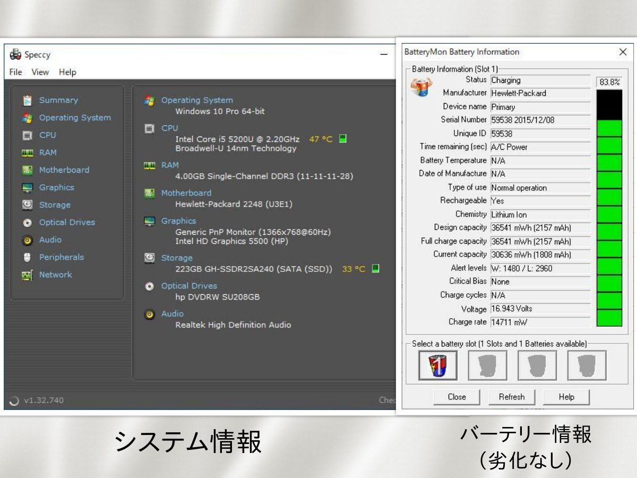
Task: Click 'hp DVDRW SU208GB' text
Action: pyautogui.click(x=218, y=297)
